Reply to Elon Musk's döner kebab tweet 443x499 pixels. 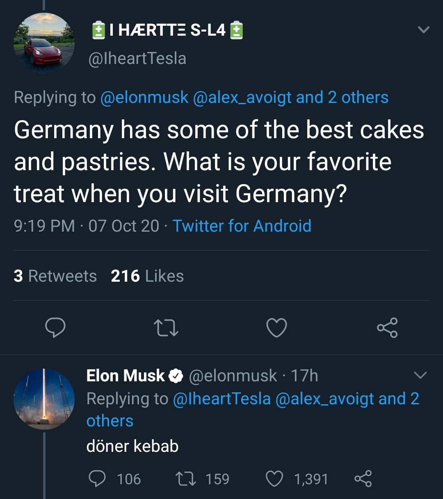98,478
